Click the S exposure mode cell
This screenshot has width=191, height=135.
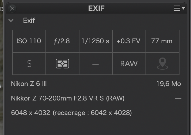pos(29,64)
